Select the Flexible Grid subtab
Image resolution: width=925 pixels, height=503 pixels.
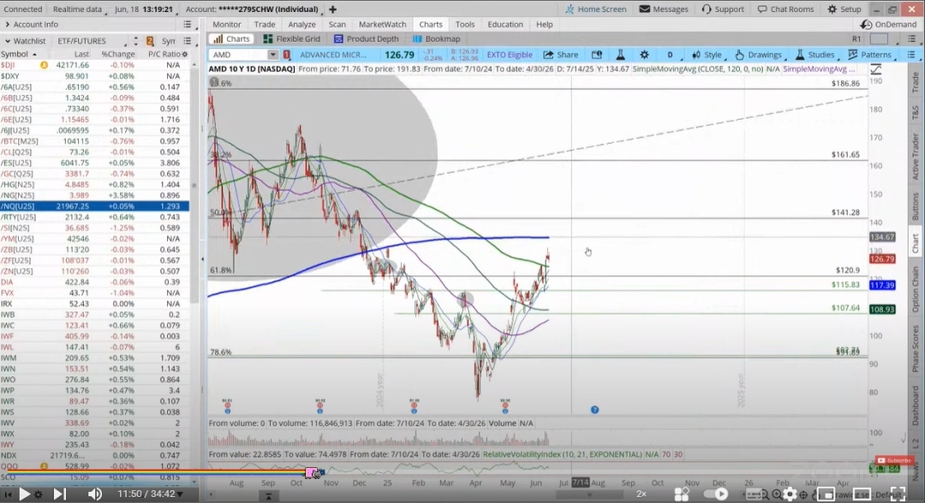click(292, 38)
